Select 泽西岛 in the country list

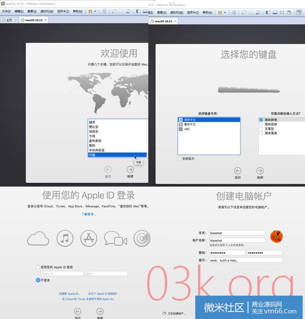tap(117, 131)
